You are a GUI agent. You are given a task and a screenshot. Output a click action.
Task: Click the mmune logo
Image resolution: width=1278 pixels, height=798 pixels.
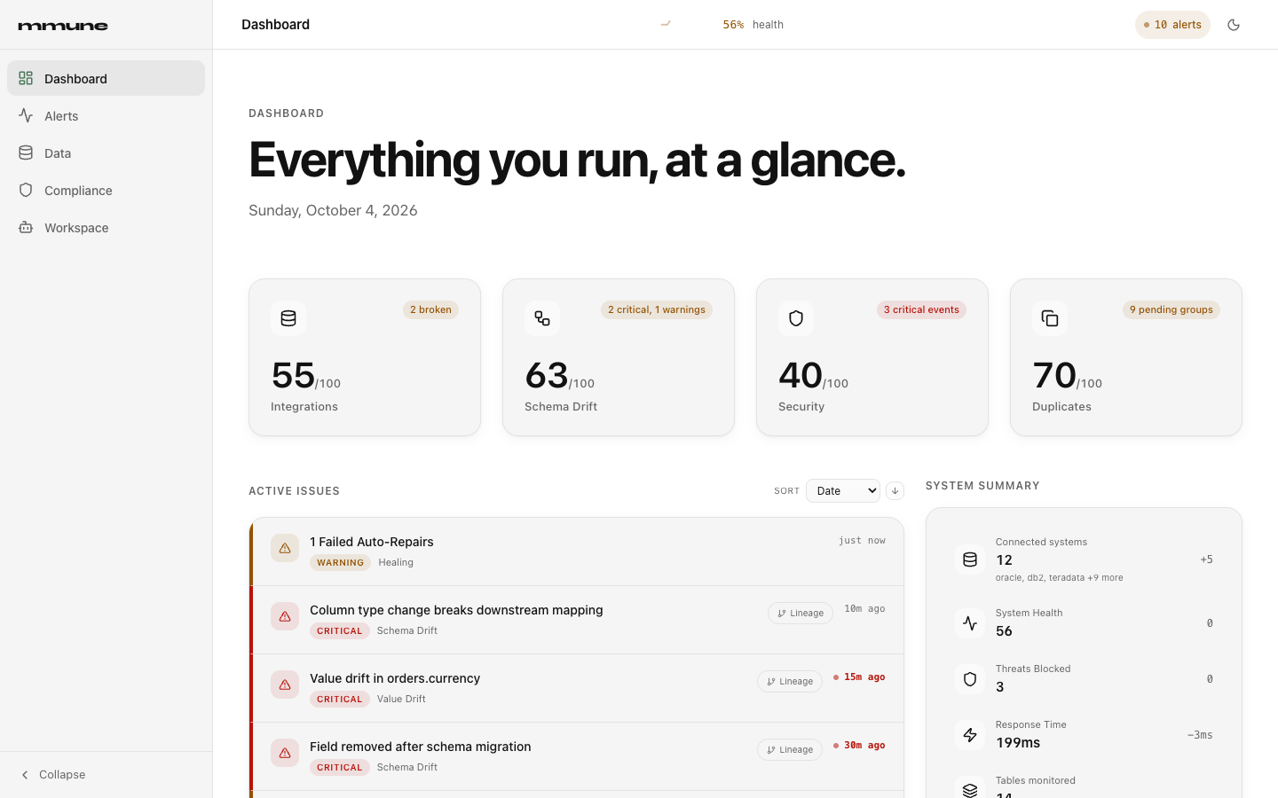pyautogui.click(x=63, y=26)
